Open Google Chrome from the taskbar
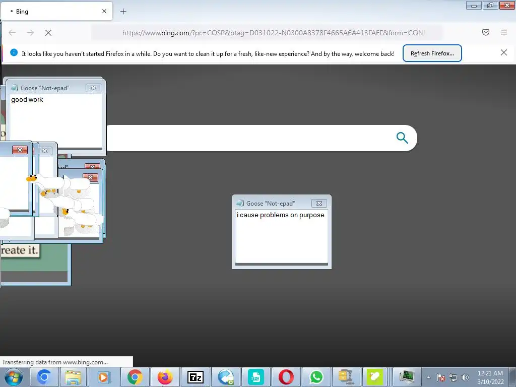The image size is (516, 387). pos(135,377)
